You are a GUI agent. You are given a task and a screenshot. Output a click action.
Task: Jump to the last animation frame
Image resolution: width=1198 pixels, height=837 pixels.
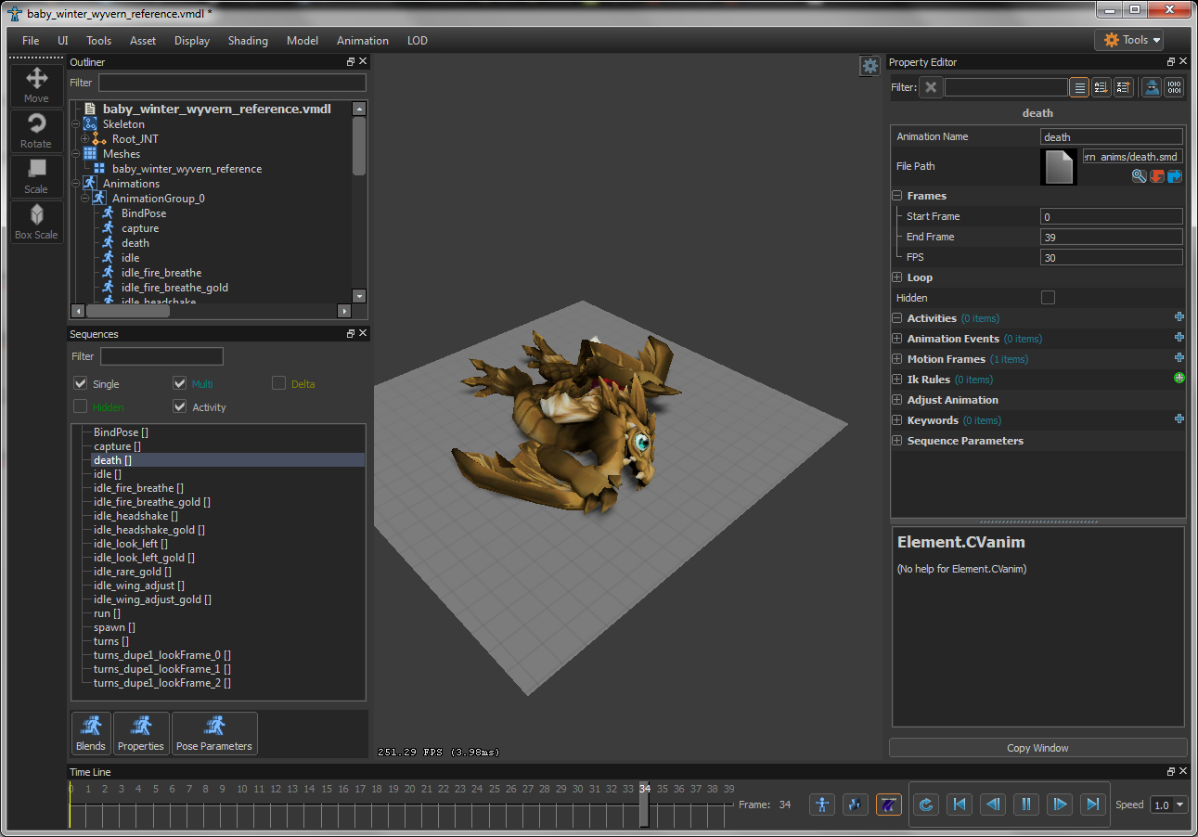(x=1093, y=805)
